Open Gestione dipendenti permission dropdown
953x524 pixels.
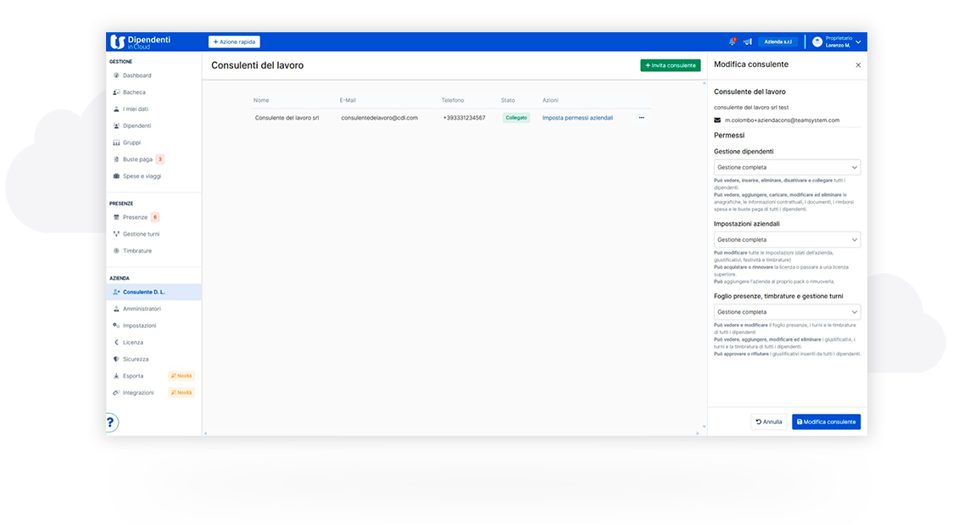point(787,167)
